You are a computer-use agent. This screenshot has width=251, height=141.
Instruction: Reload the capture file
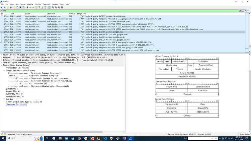(23, 7)
